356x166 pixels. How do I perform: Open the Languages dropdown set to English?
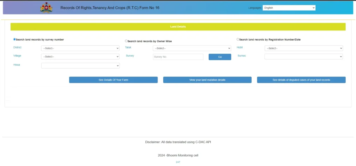coord(289,8)
